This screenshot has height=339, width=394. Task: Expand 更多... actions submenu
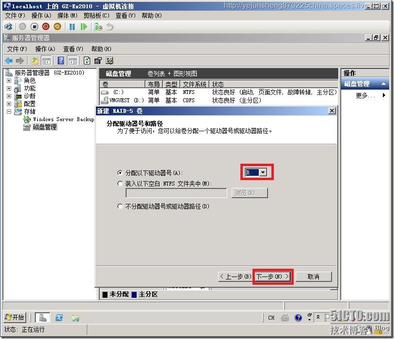point(370,96)
